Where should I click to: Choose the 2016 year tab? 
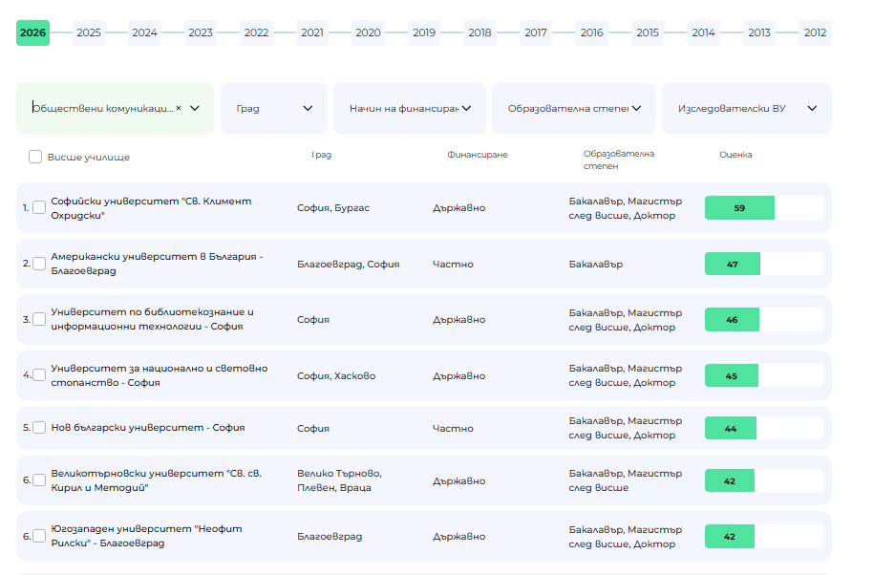(x=591, y=32)
